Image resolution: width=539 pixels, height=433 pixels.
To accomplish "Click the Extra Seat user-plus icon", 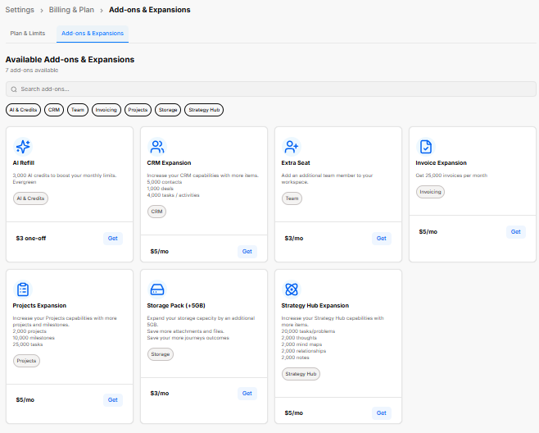I will pyautogui.click(x=292, y=147).
